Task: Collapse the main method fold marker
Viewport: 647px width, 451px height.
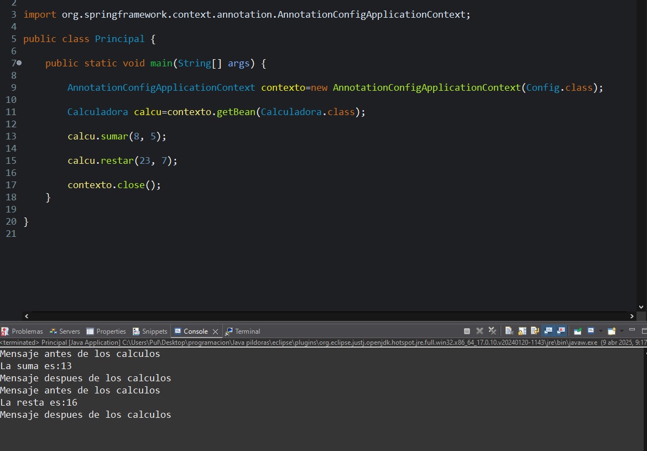Action: (x=19, y=63)
